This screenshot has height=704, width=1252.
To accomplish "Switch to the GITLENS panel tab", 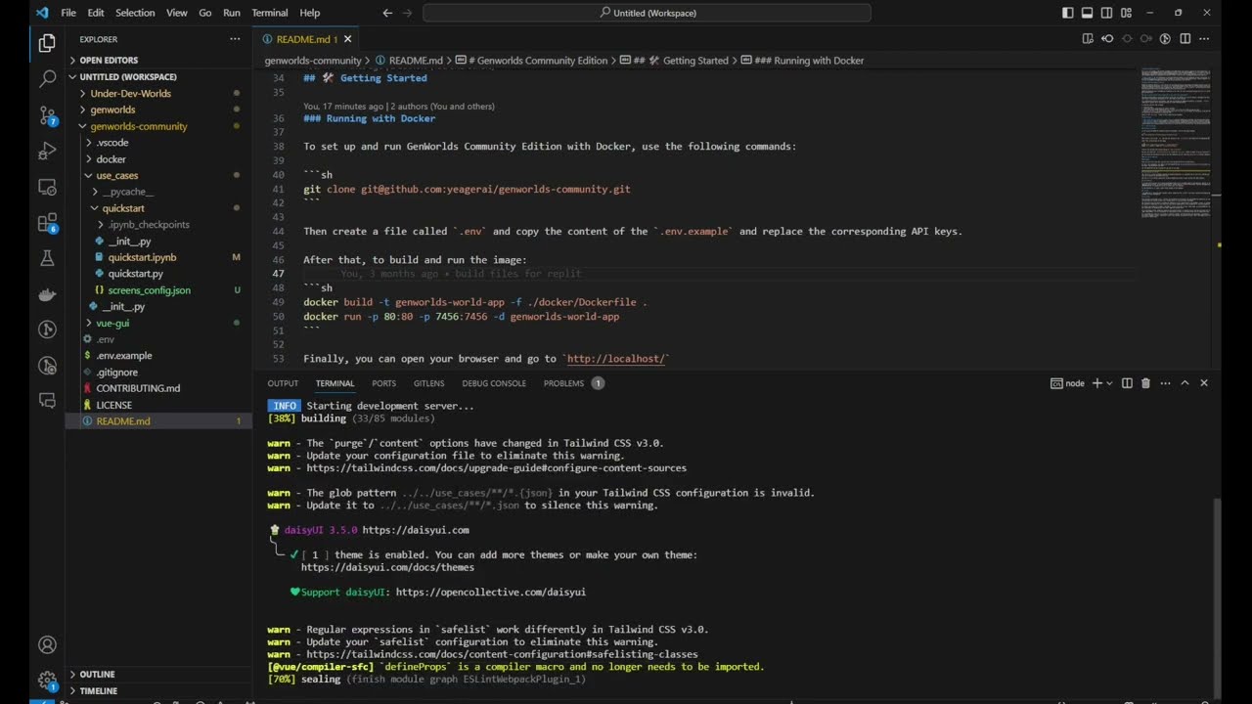I will coord(428,383).
